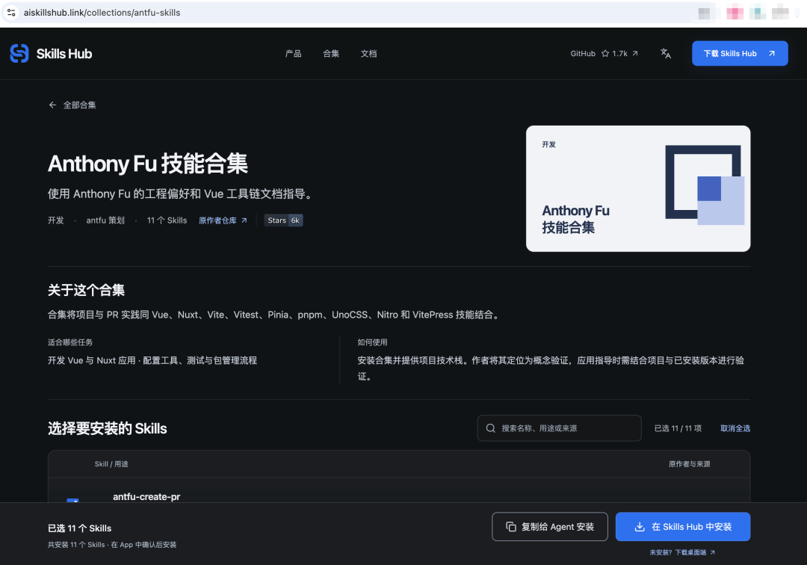
Task: Toggle the antfu-create-pr checkbox
Action: (72, 501)
